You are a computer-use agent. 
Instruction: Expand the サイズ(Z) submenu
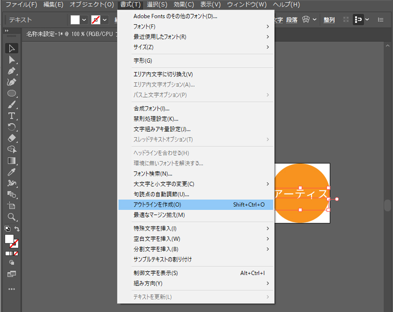pos(195,47)
